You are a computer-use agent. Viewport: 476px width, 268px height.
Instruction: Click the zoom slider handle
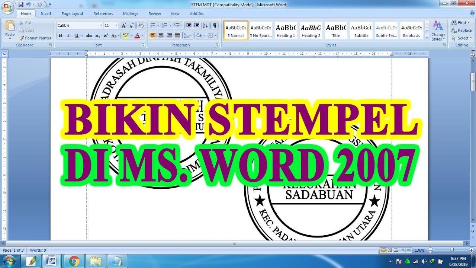(452, 251)
